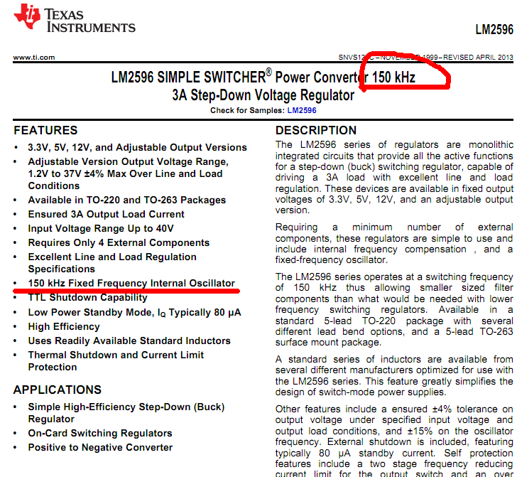
Task: Click description paragraph starting 'The LM2596 series of regulators'
Action: [x=394, y=178]
